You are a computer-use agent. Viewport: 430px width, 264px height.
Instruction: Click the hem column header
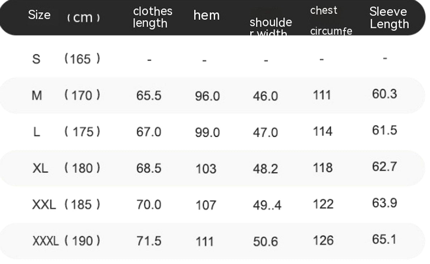pos(206,15)
